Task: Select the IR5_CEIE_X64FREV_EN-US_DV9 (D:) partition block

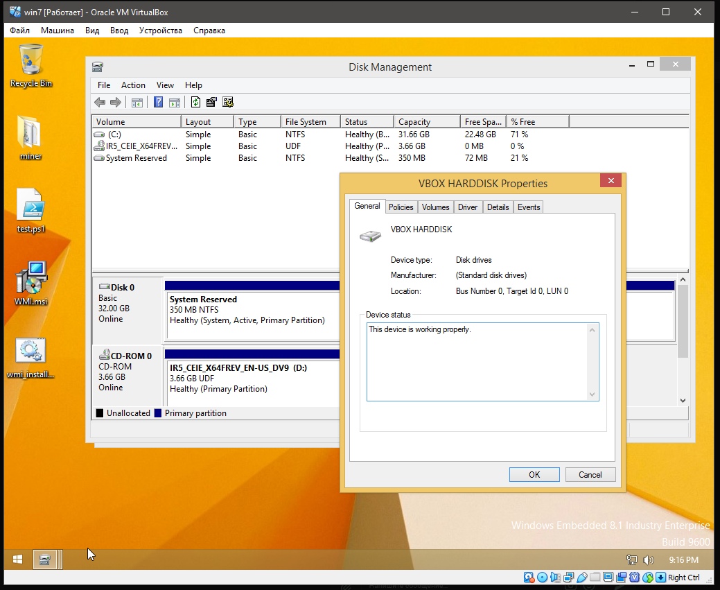Action: click(x=252, y=378)
